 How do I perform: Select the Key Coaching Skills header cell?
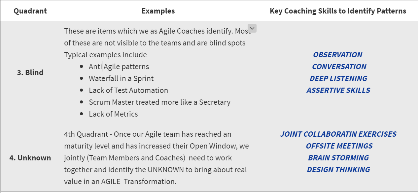click(338, 11)
